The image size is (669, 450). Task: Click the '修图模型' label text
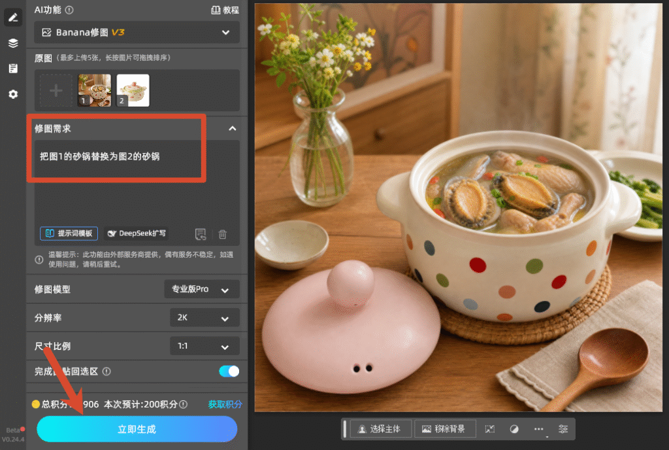point(52,290)
